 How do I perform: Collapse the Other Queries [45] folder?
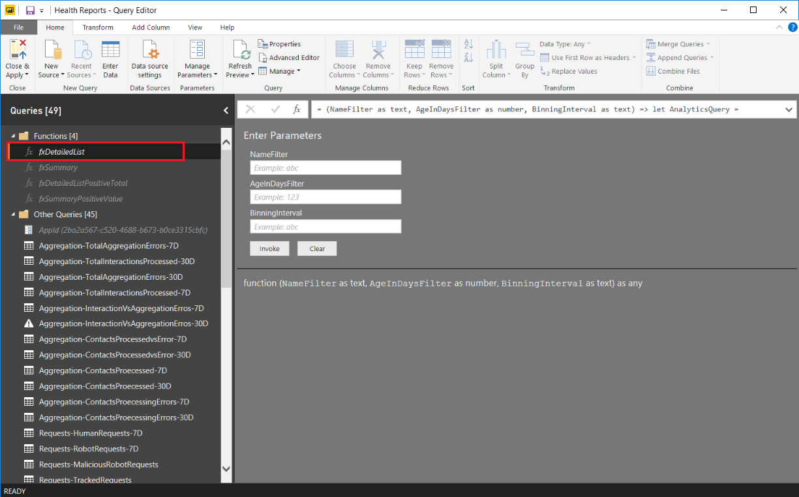[x=13, y=214]
